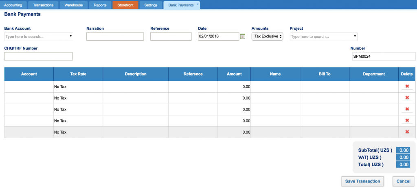Delete the third table row

pyautogui.click(x=407, y=109)
